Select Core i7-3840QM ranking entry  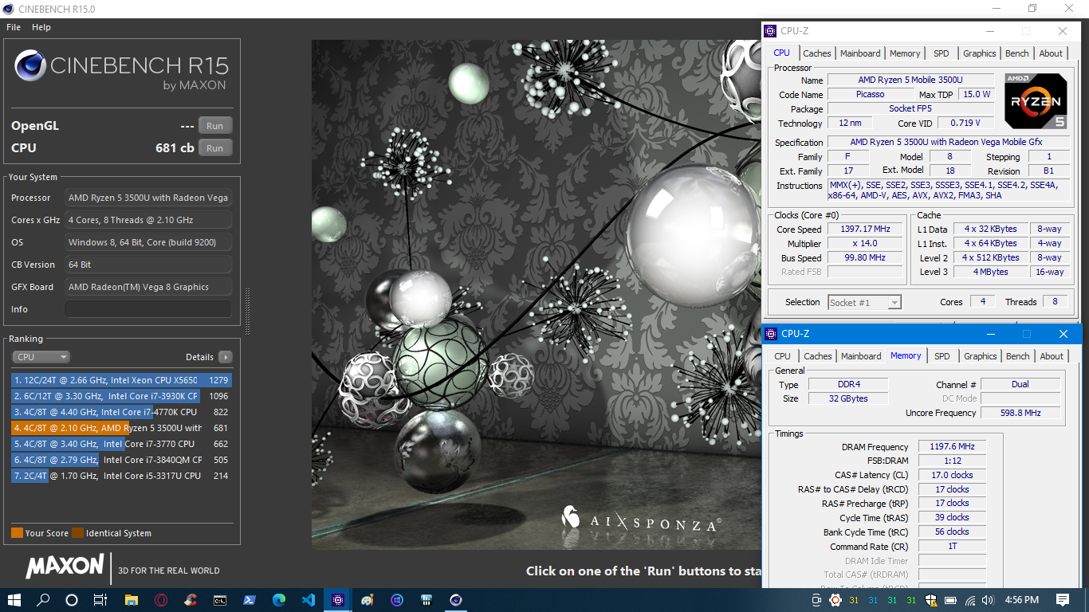[121, 460]
